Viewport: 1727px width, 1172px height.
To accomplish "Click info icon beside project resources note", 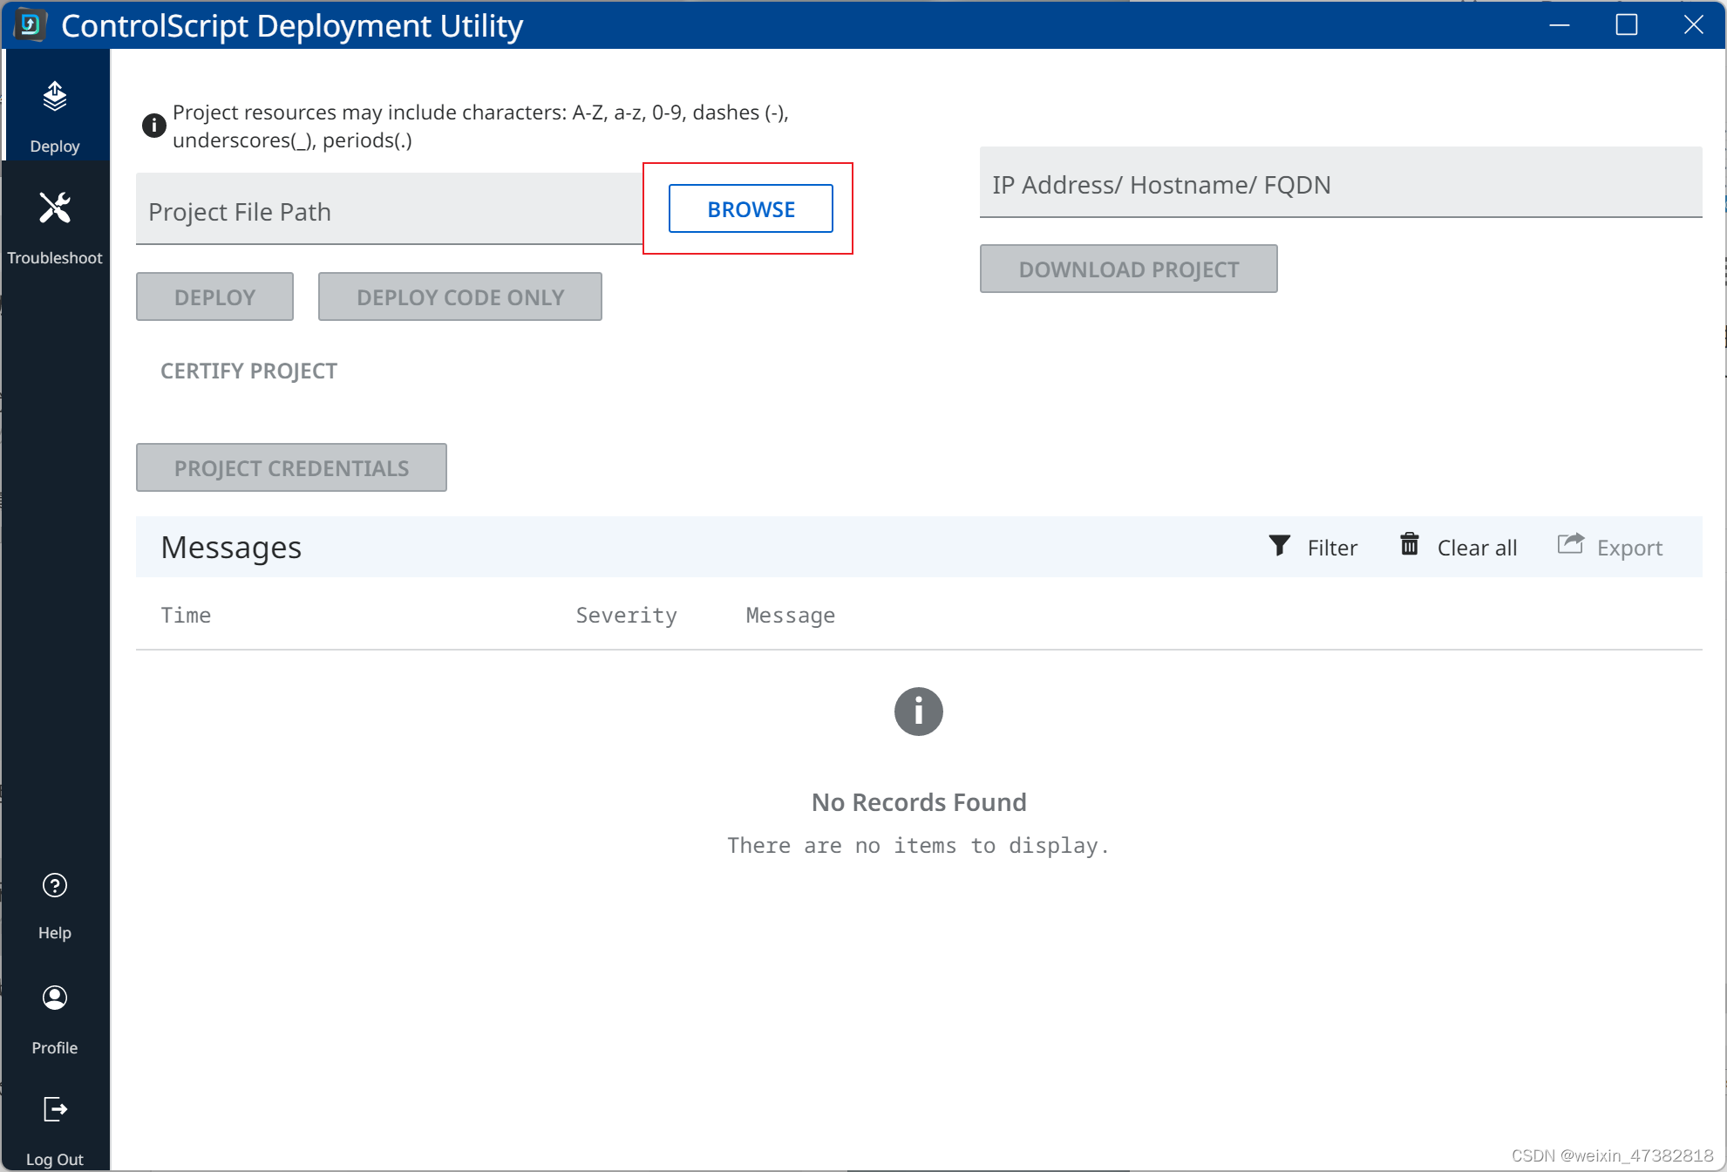I will 153,126.
